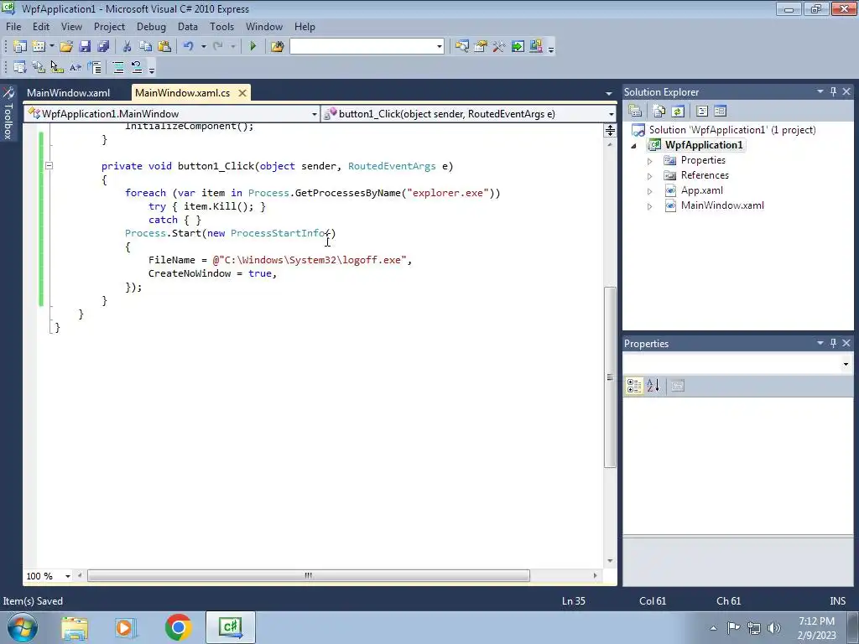The image size is (859, 644).
Task: Open the Extension Manager toolbar icon
Action: pyautogui.click(x=536, y=47)
